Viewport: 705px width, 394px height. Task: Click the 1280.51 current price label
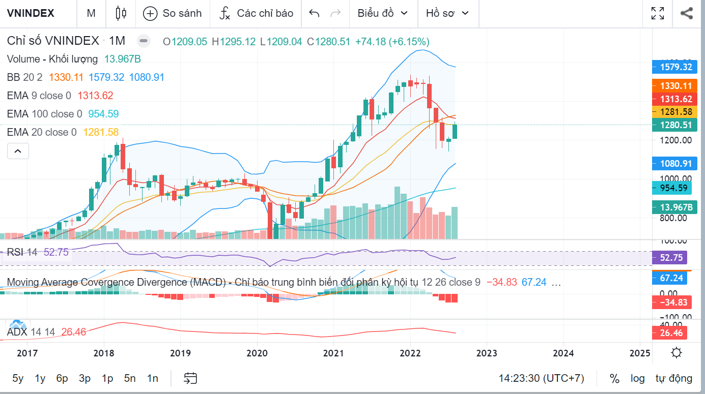pos(676,125)
